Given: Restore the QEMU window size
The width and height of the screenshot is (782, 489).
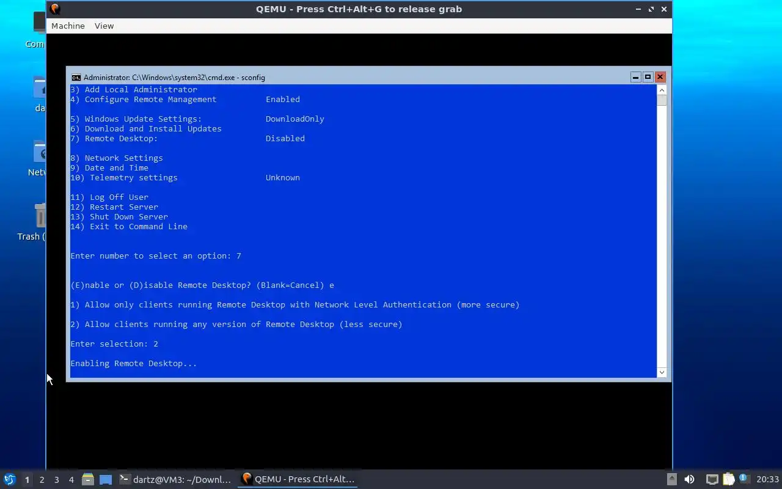Looking at the screenshot, I should pyautogui.click(x=651, y=9).
